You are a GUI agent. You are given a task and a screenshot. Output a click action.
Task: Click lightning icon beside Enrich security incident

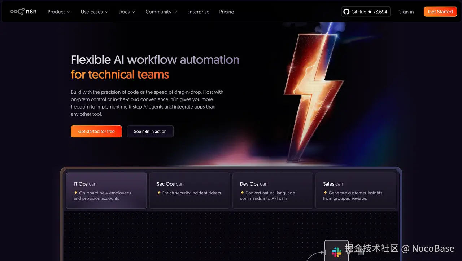159,193
